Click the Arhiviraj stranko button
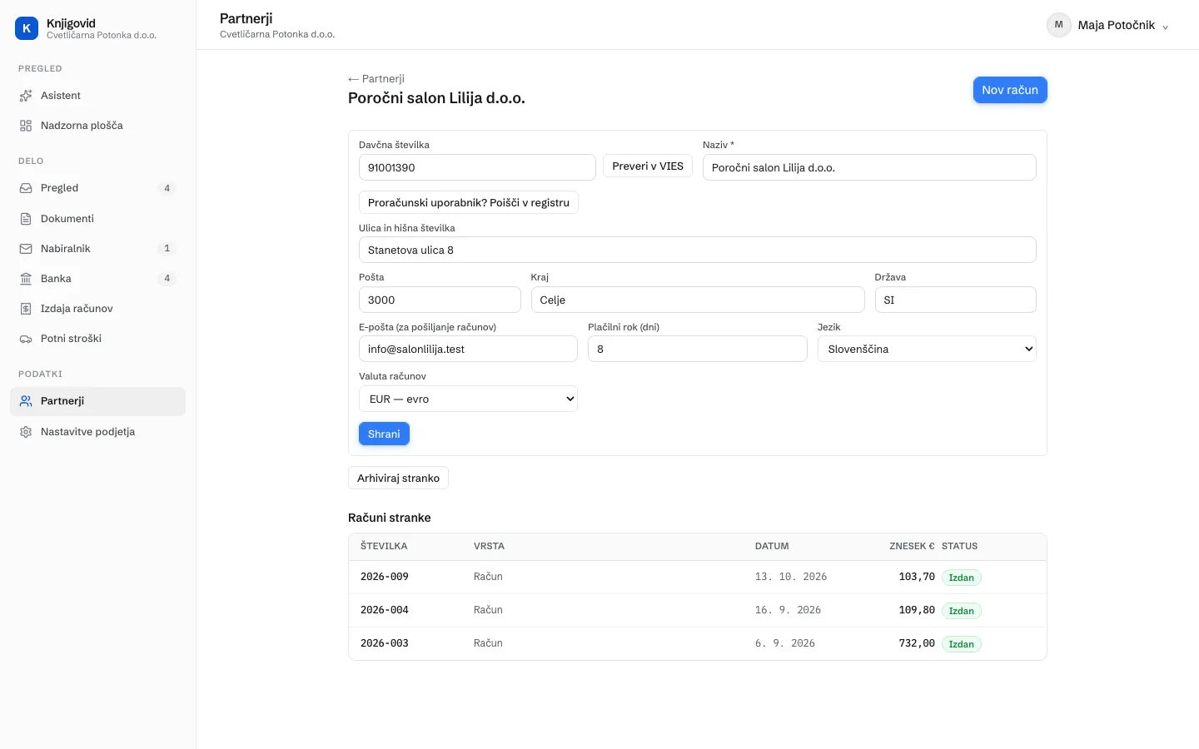Image resolution: width=1199 pixels, height=749 pixels. click(398, 478)
